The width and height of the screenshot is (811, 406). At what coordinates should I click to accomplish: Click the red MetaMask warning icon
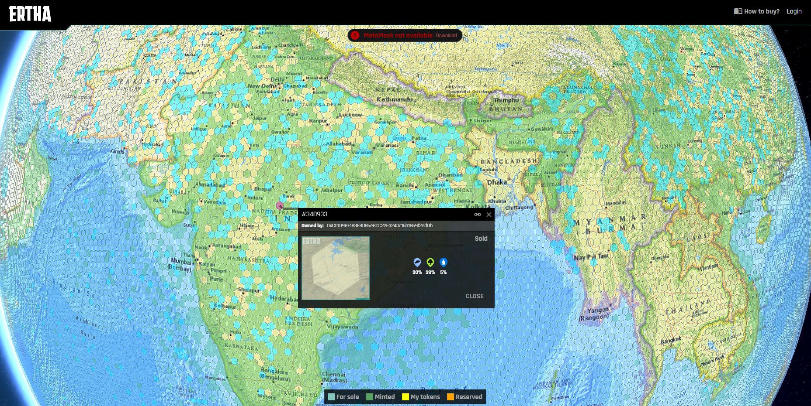click(355, 35)
